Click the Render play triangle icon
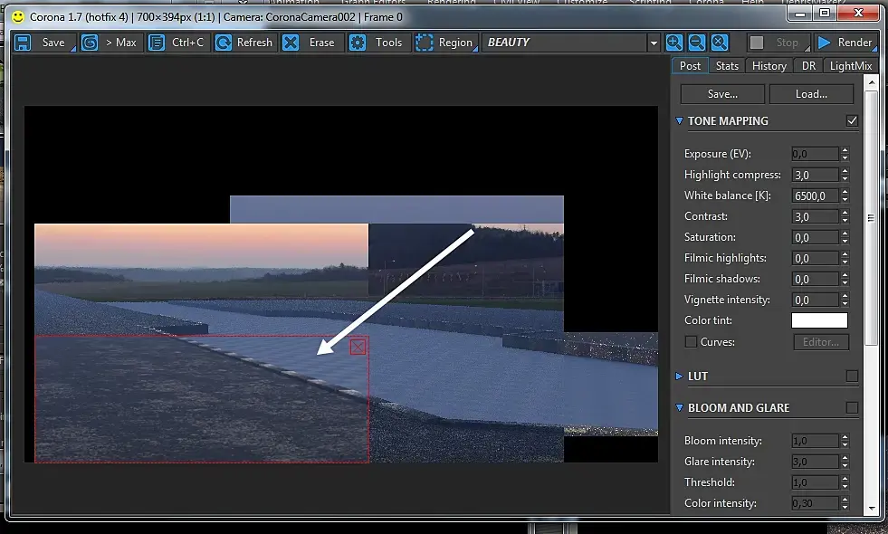The image size is (888, 534). pyautogui.click(x=825, y=43)
